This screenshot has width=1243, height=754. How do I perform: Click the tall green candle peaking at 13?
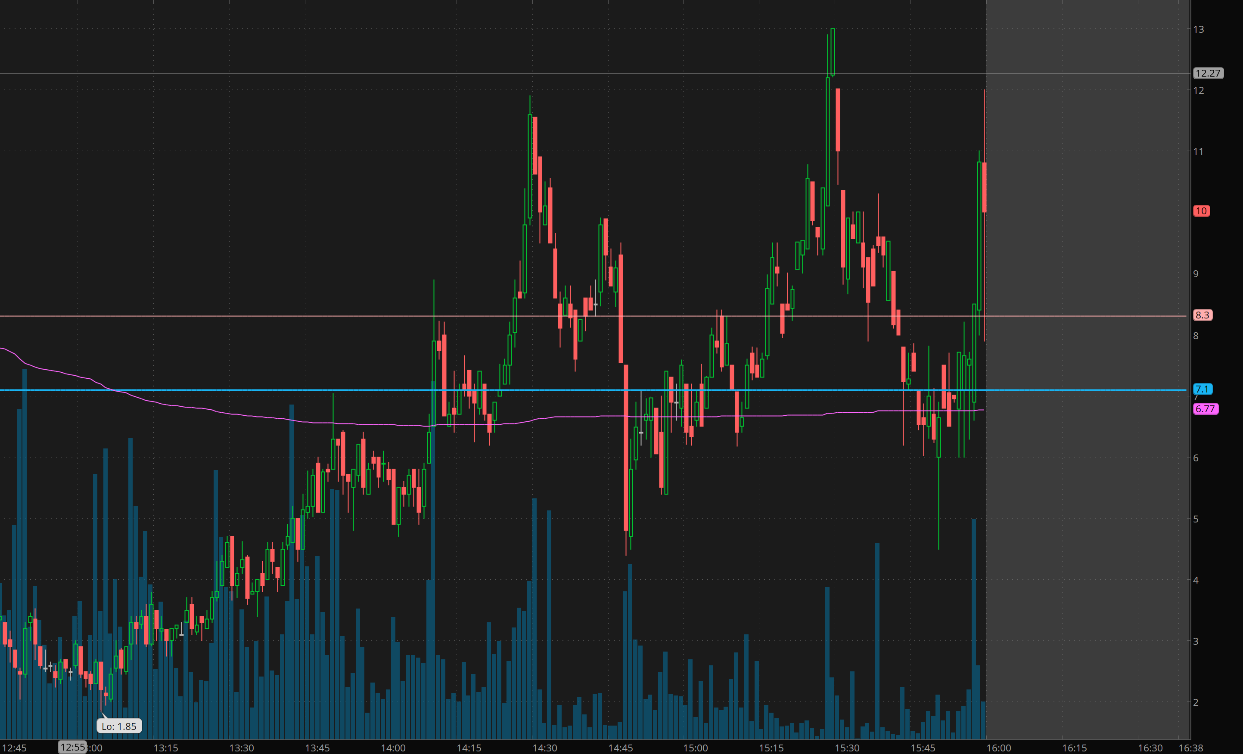point(833,50)
